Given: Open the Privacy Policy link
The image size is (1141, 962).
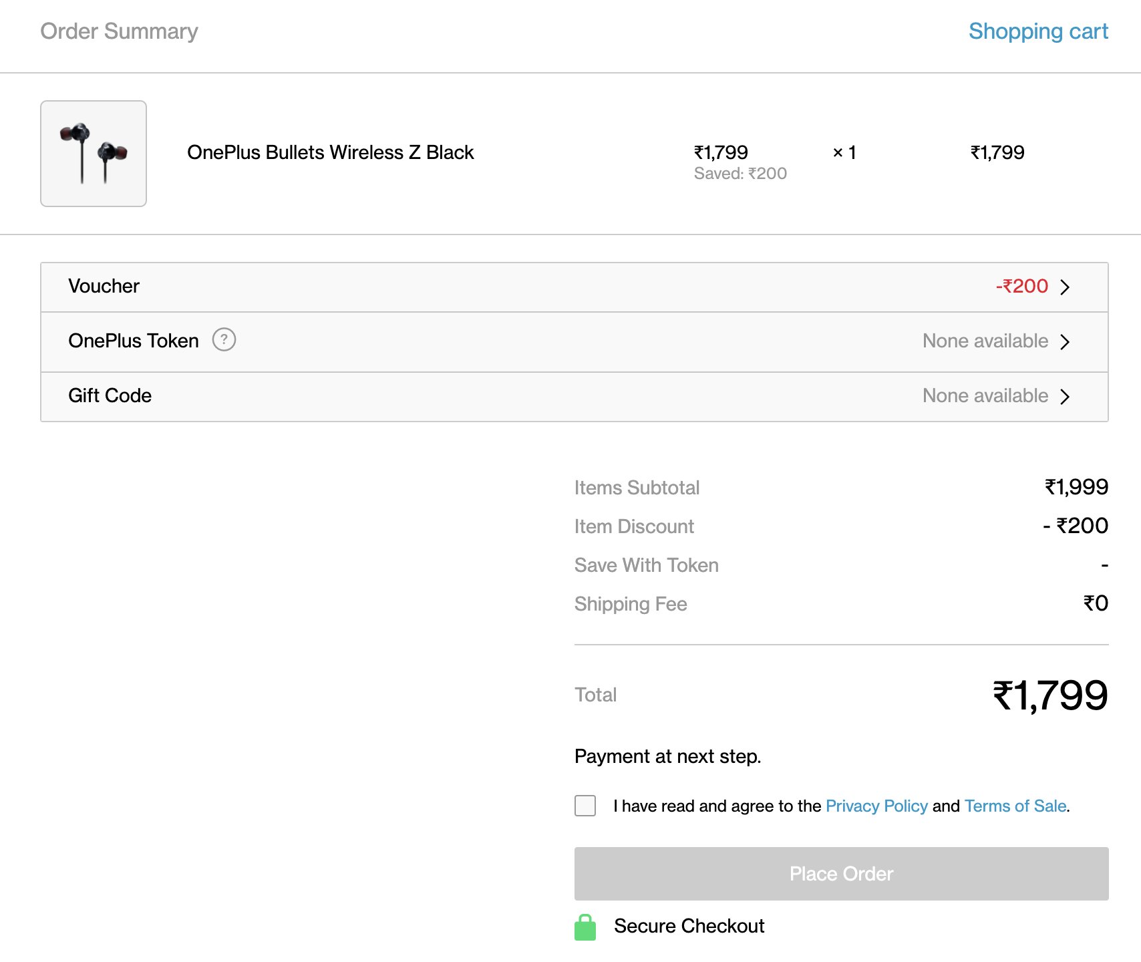Looking at the screenshot, I should point(876,806).
